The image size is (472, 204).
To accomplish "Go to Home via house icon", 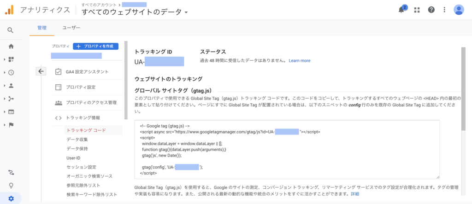I will pyautogui.click(x=11, y=47).
